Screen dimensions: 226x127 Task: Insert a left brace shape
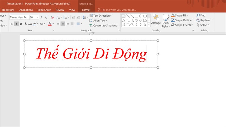(x=136, y=25)
